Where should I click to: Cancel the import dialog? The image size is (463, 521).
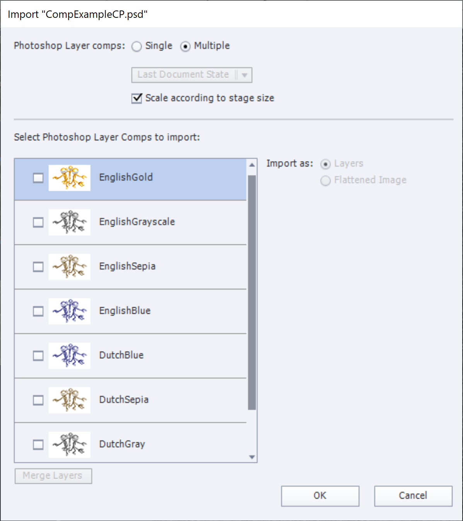(413, 496)
